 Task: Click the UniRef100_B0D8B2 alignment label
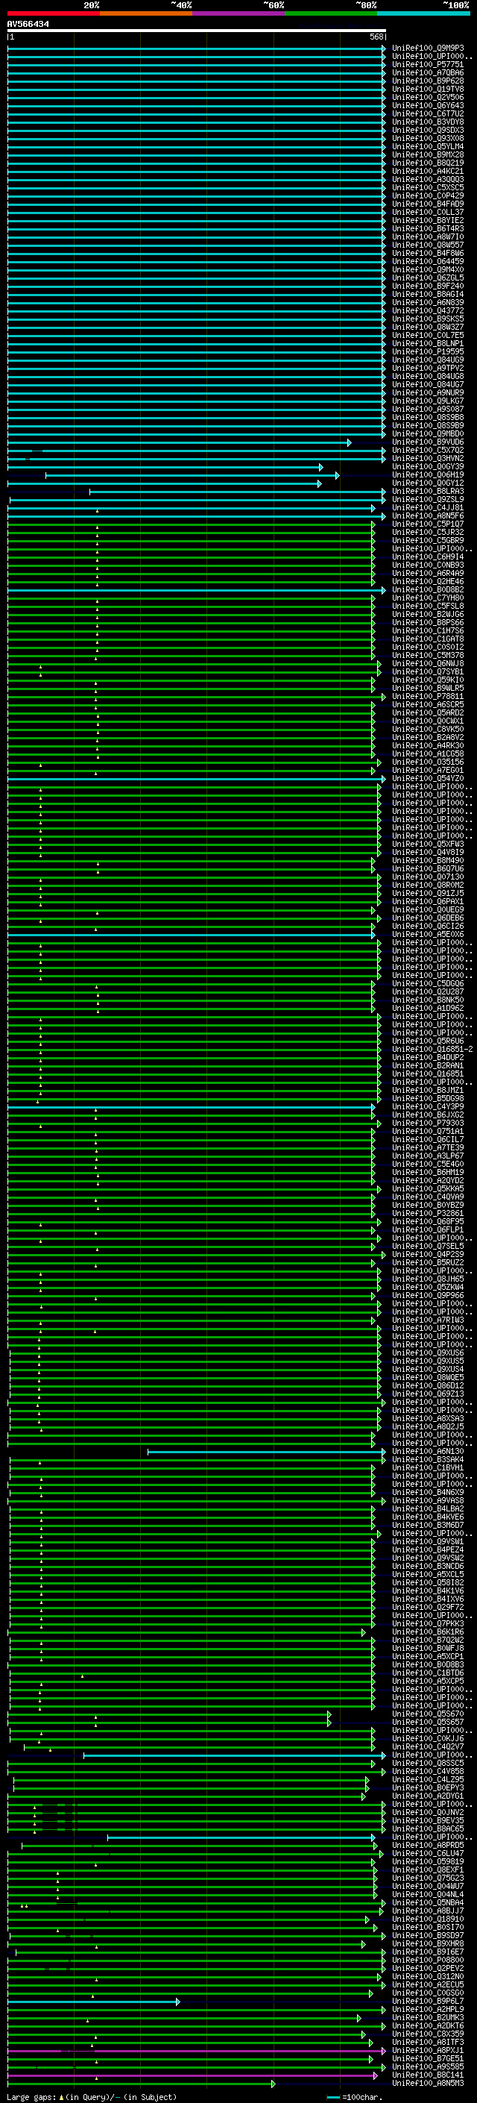click(428, 590)
